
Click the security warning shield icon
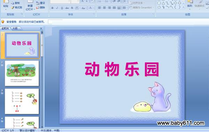3,22
